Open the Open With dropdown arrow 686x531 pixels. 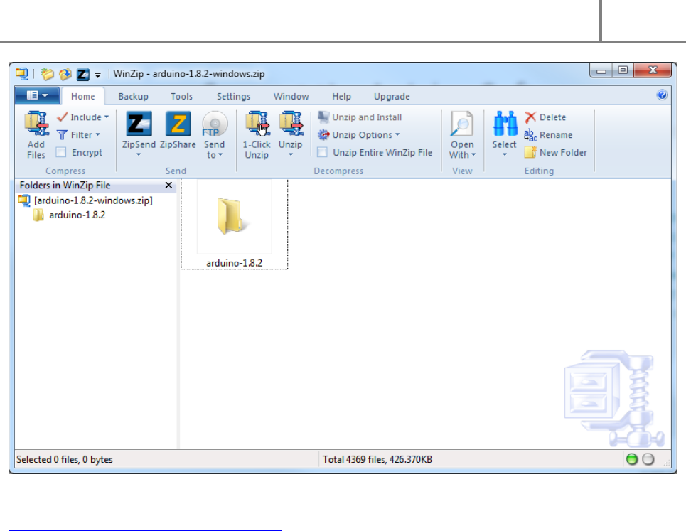click(x=473, y=155)
